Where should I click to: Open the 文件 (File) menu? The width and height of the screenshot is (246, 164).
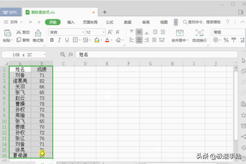click(x=13, y=22)
